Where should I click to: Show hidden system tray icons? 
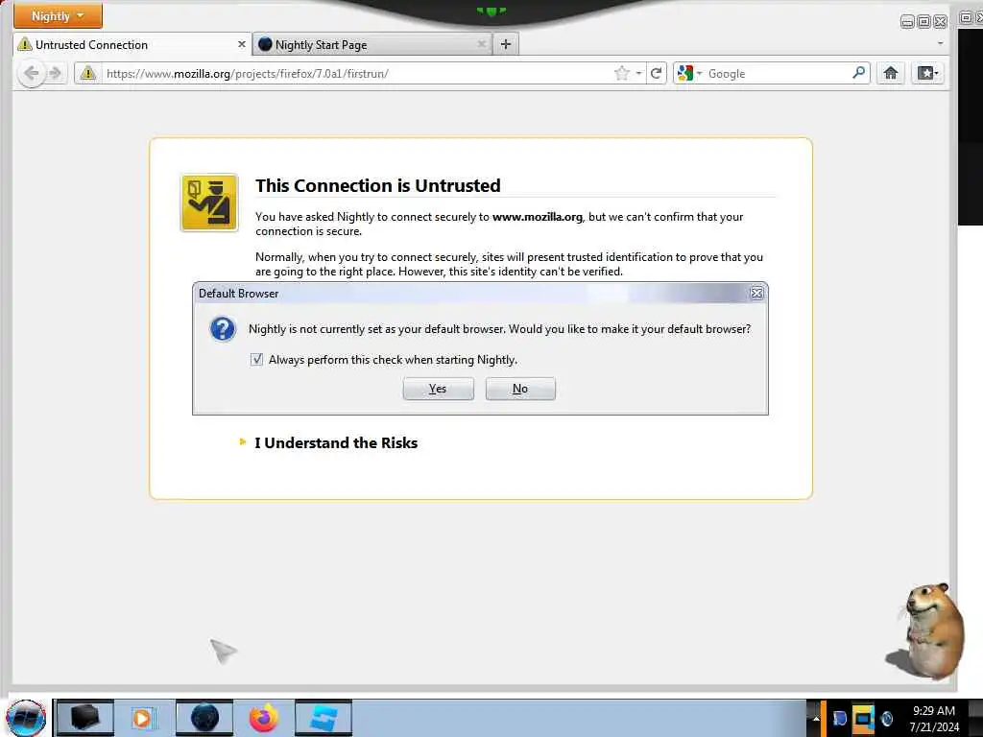pyautogui.click(x=816, y=718)
